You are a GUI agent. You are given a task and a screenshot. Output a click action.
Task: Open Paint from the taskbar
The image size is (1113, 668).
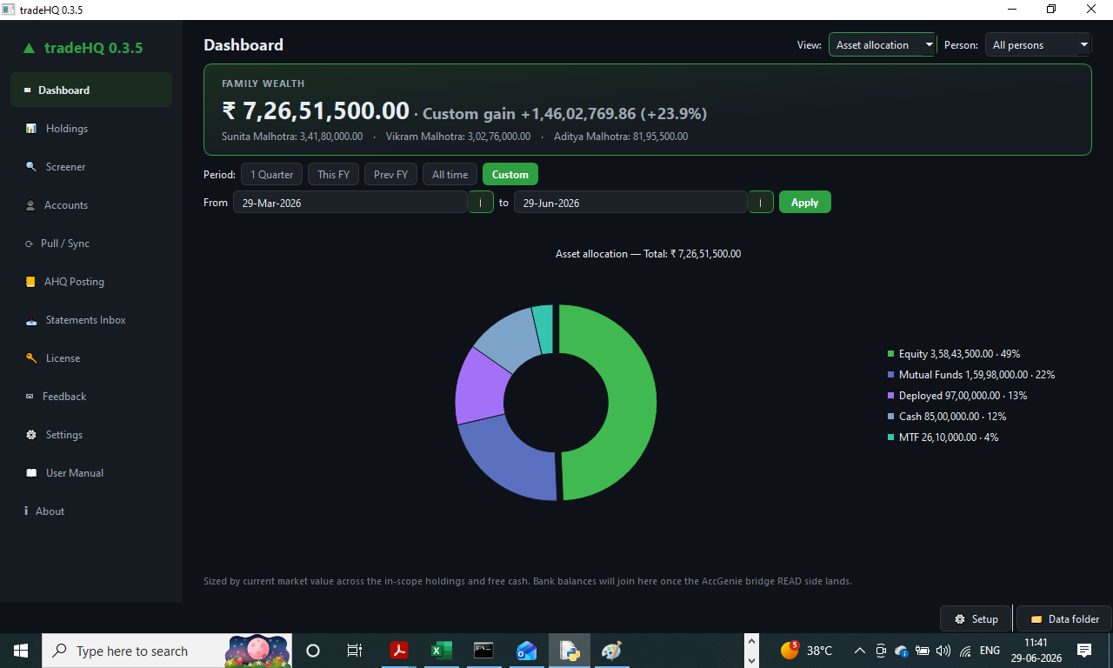[x=612, y=651]
